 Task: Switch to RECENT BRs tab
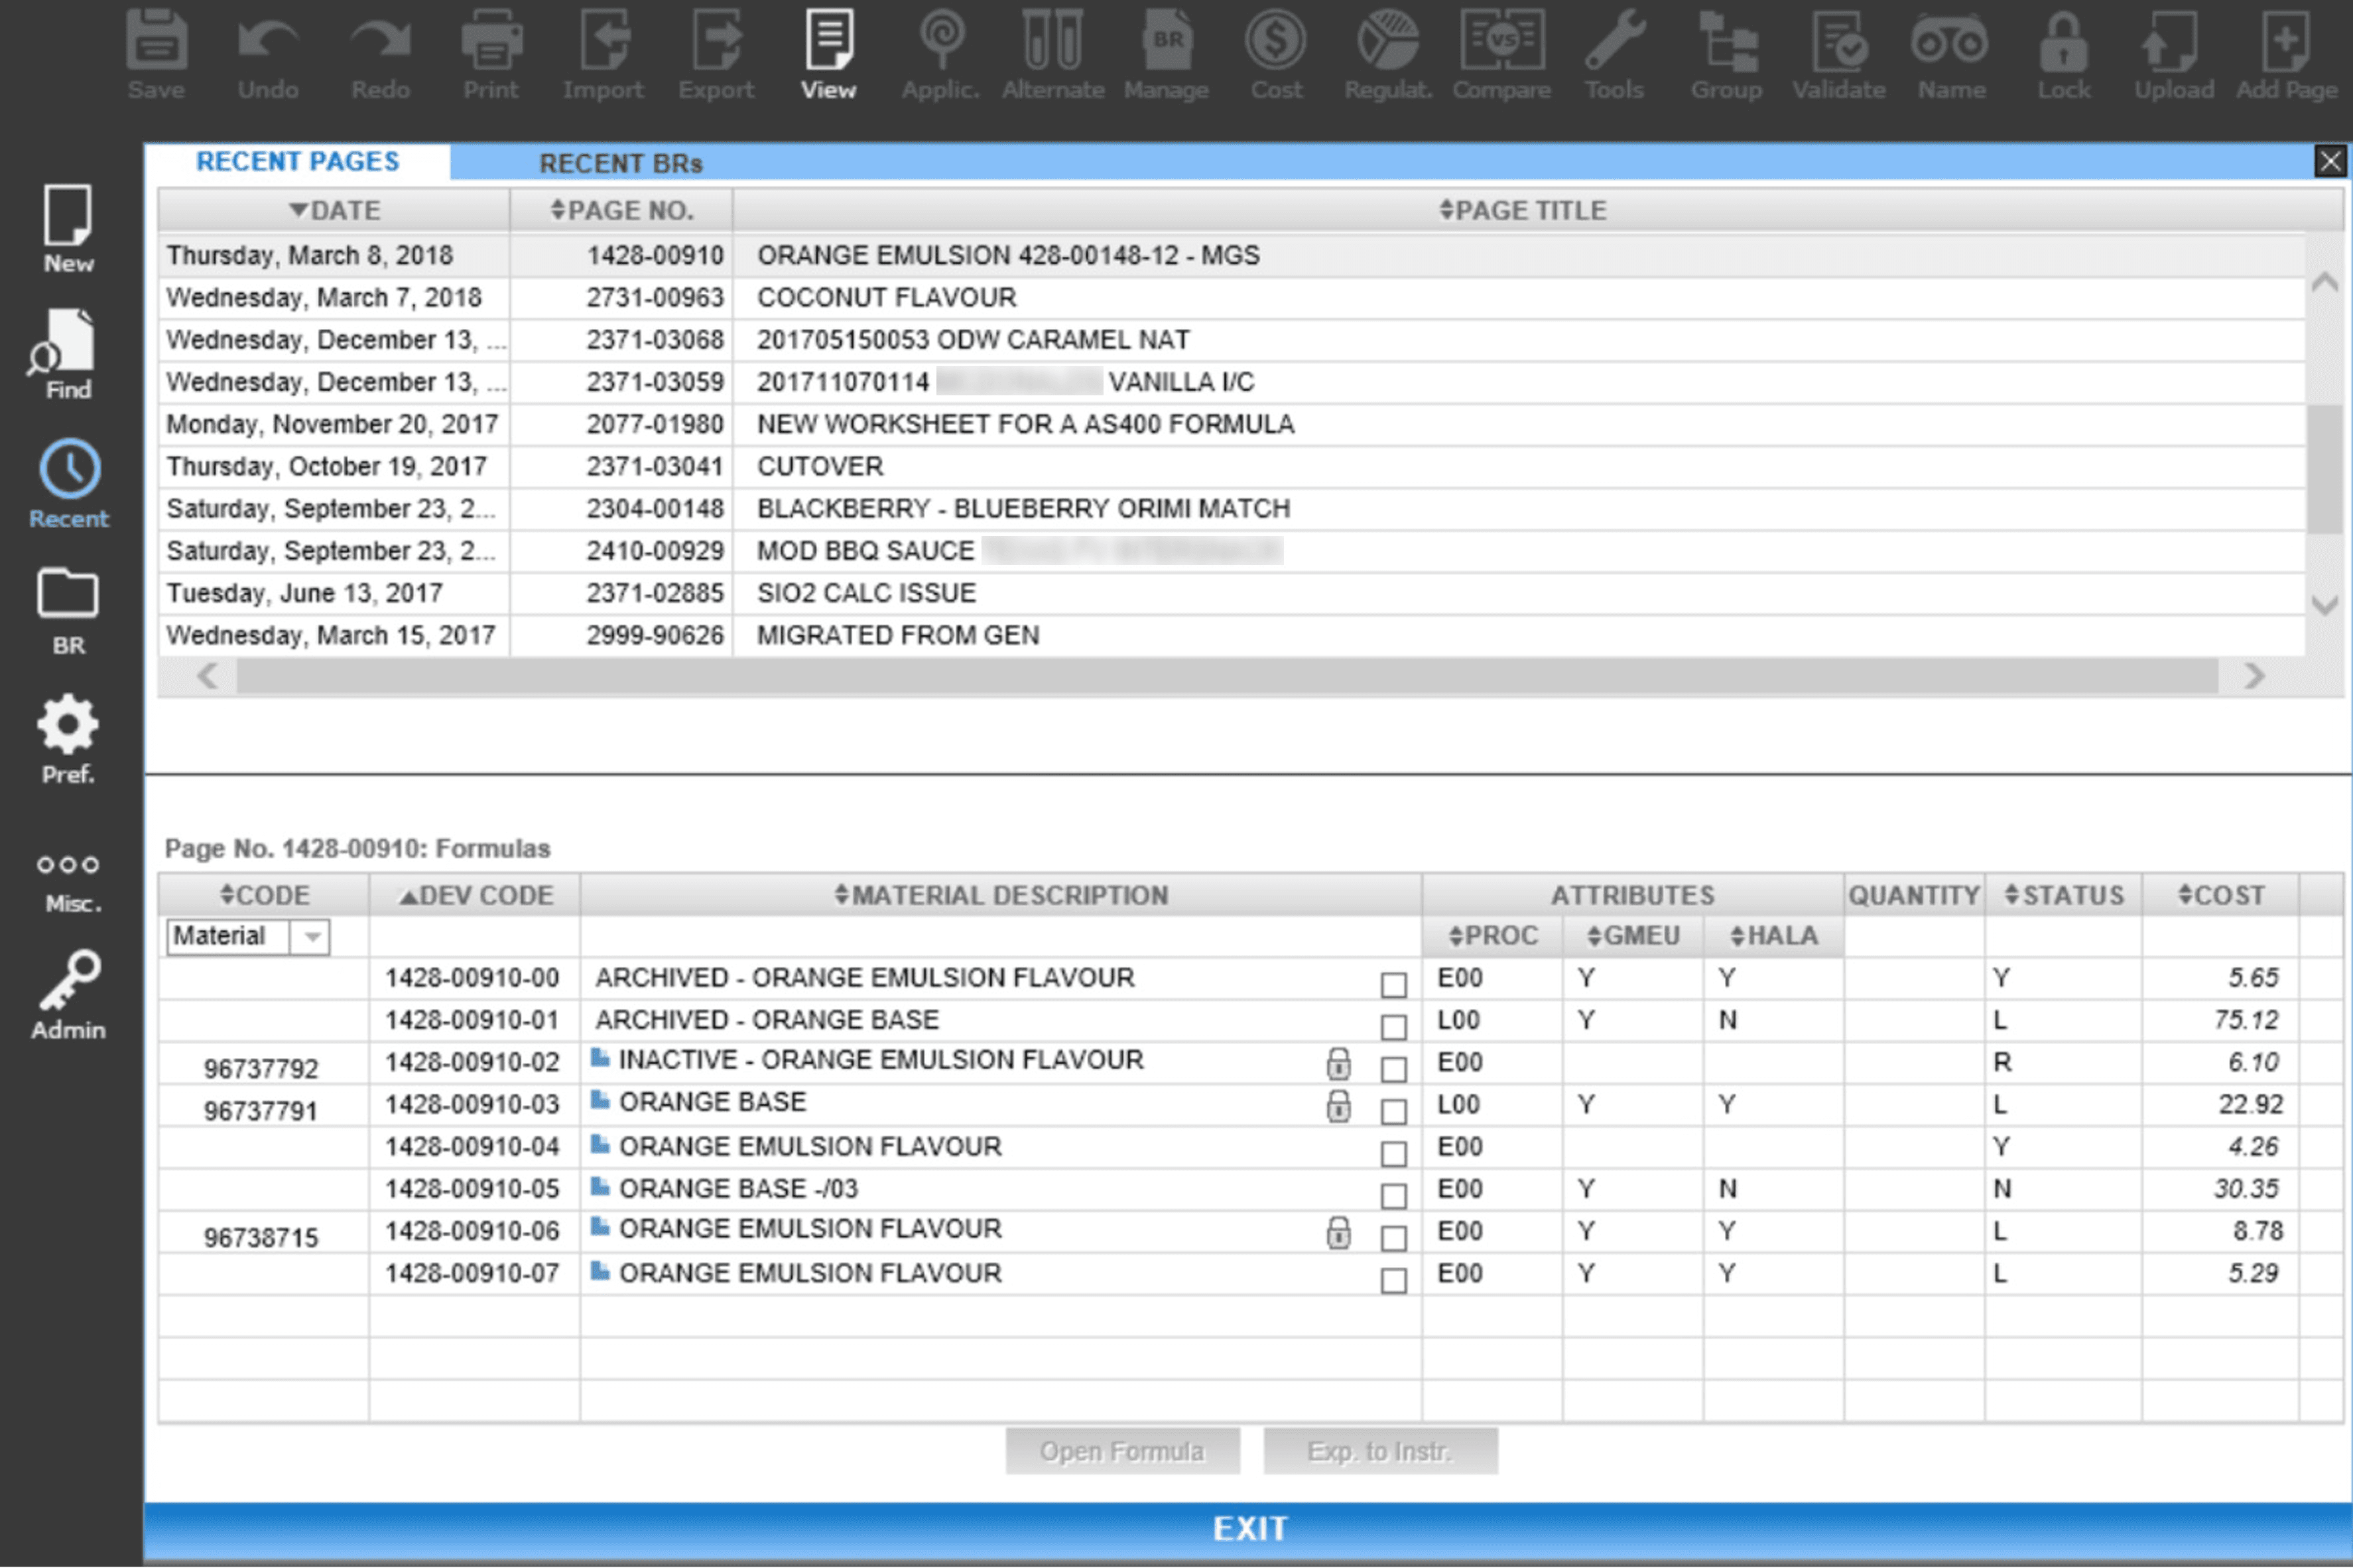[x=619, y=163]
